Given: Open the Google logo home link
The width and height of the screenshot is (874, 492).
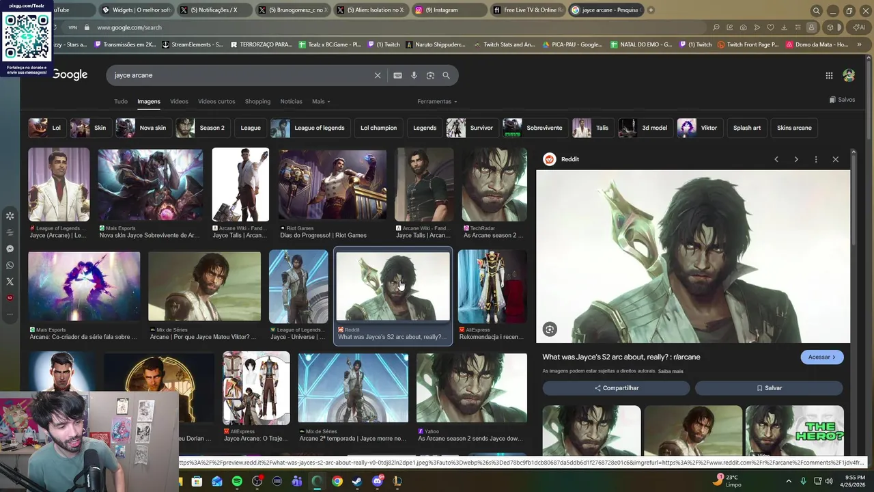Looking at the screenshot, I should click(70, 74).
